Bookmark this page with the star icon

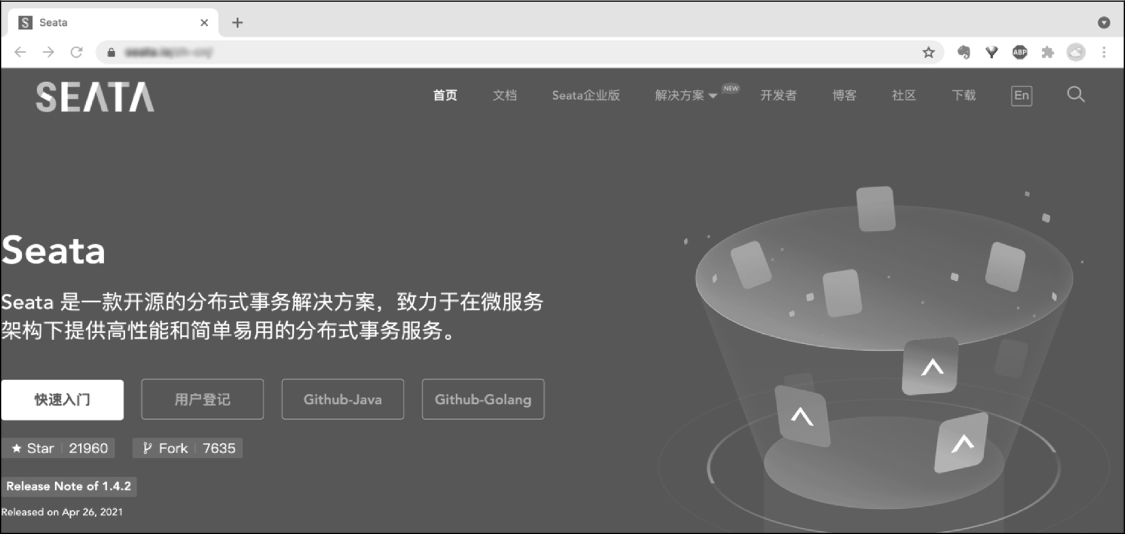click(x=929, y=52)
